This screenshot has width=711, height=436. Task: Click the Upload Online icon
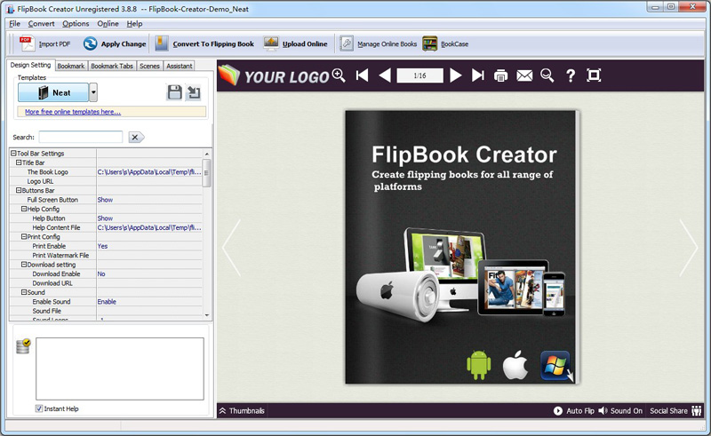tap(271, 44)
